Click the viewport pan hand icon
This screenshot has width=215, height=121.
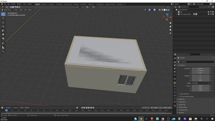tap(170, 27)
